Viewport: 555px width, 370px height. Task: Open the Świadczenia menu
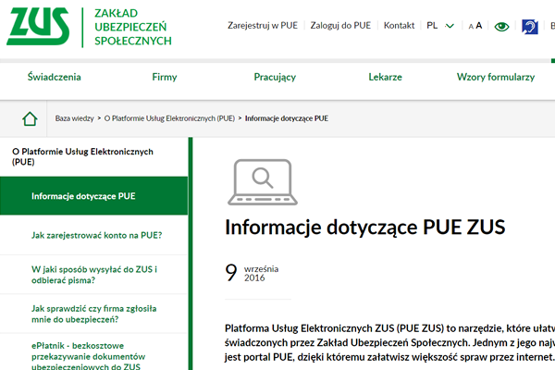54,77
